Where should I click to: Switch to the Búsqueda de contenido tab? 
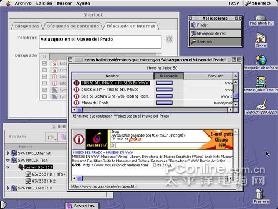pyautogui.click(x=73, y=26)
